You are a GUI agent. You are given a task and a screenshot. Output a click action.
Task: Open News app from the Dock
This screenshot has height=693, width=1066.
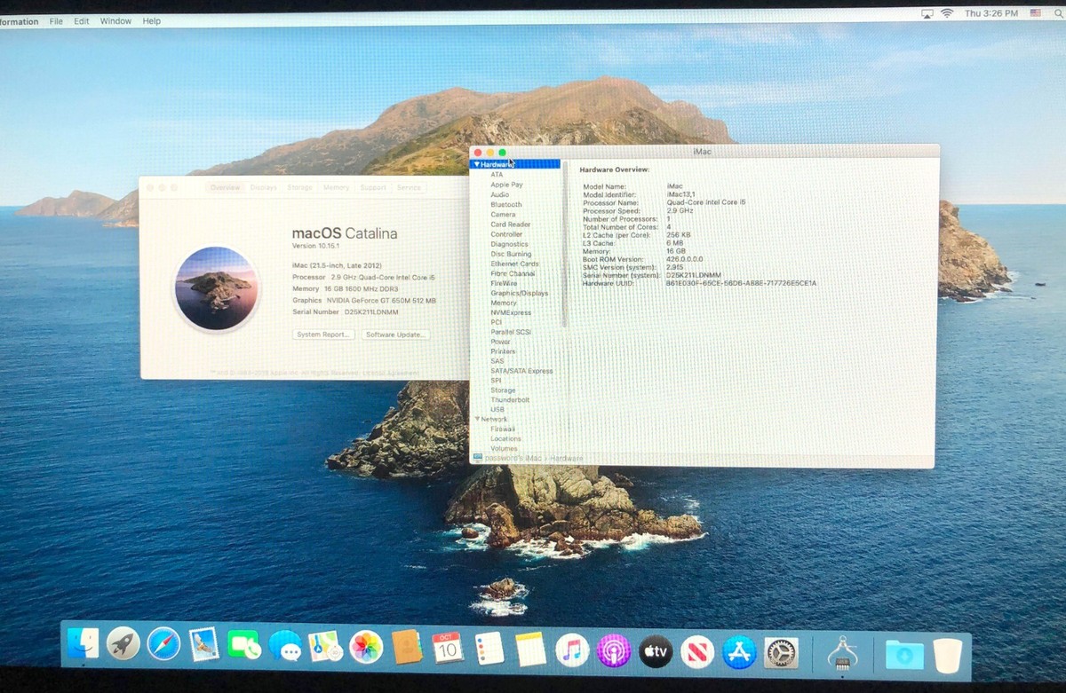coord(697,653)
